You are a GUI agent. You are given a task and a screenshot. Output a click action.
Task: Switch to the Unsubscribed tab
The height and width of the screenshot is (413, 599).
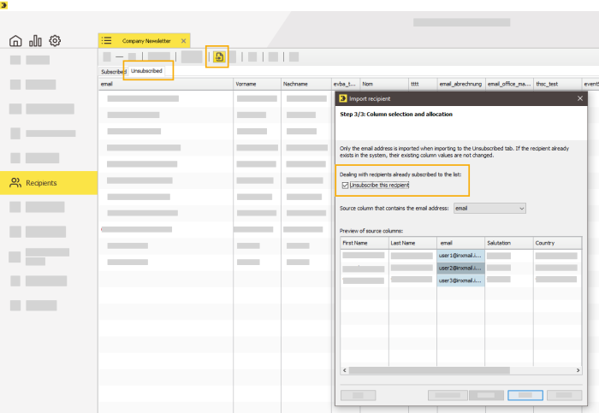146,71
